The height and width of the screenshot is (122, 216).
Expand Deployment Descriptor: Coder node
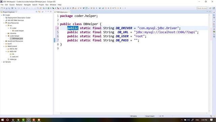(4, 18)
